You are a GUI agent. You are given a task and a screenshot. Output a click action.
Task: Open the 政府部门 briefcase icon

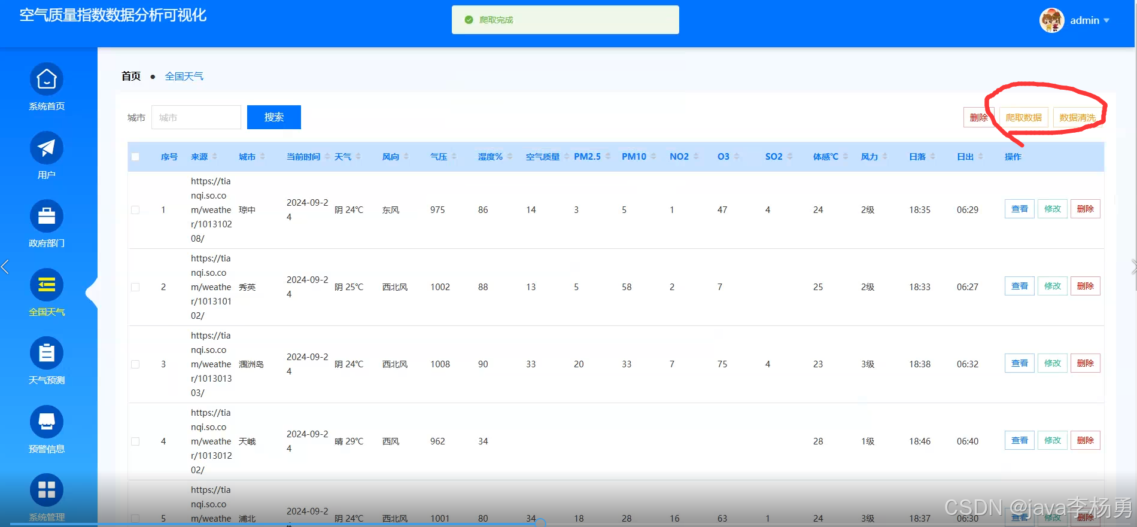tap(47, 216)
